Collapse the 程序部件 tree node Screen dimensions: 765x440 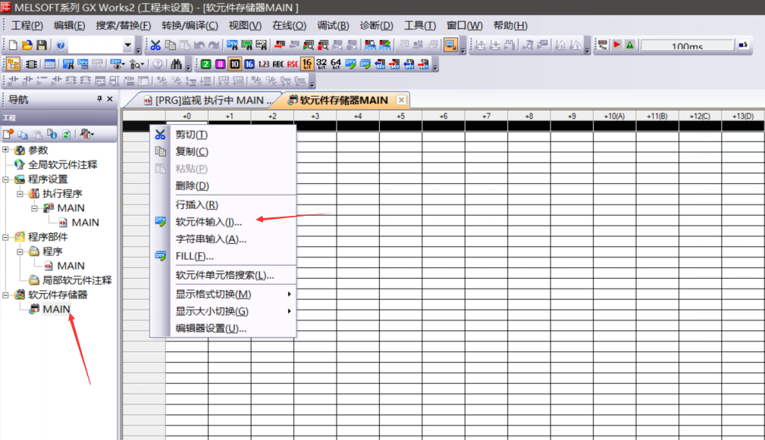pyautogui.click(x=6, y=237)
